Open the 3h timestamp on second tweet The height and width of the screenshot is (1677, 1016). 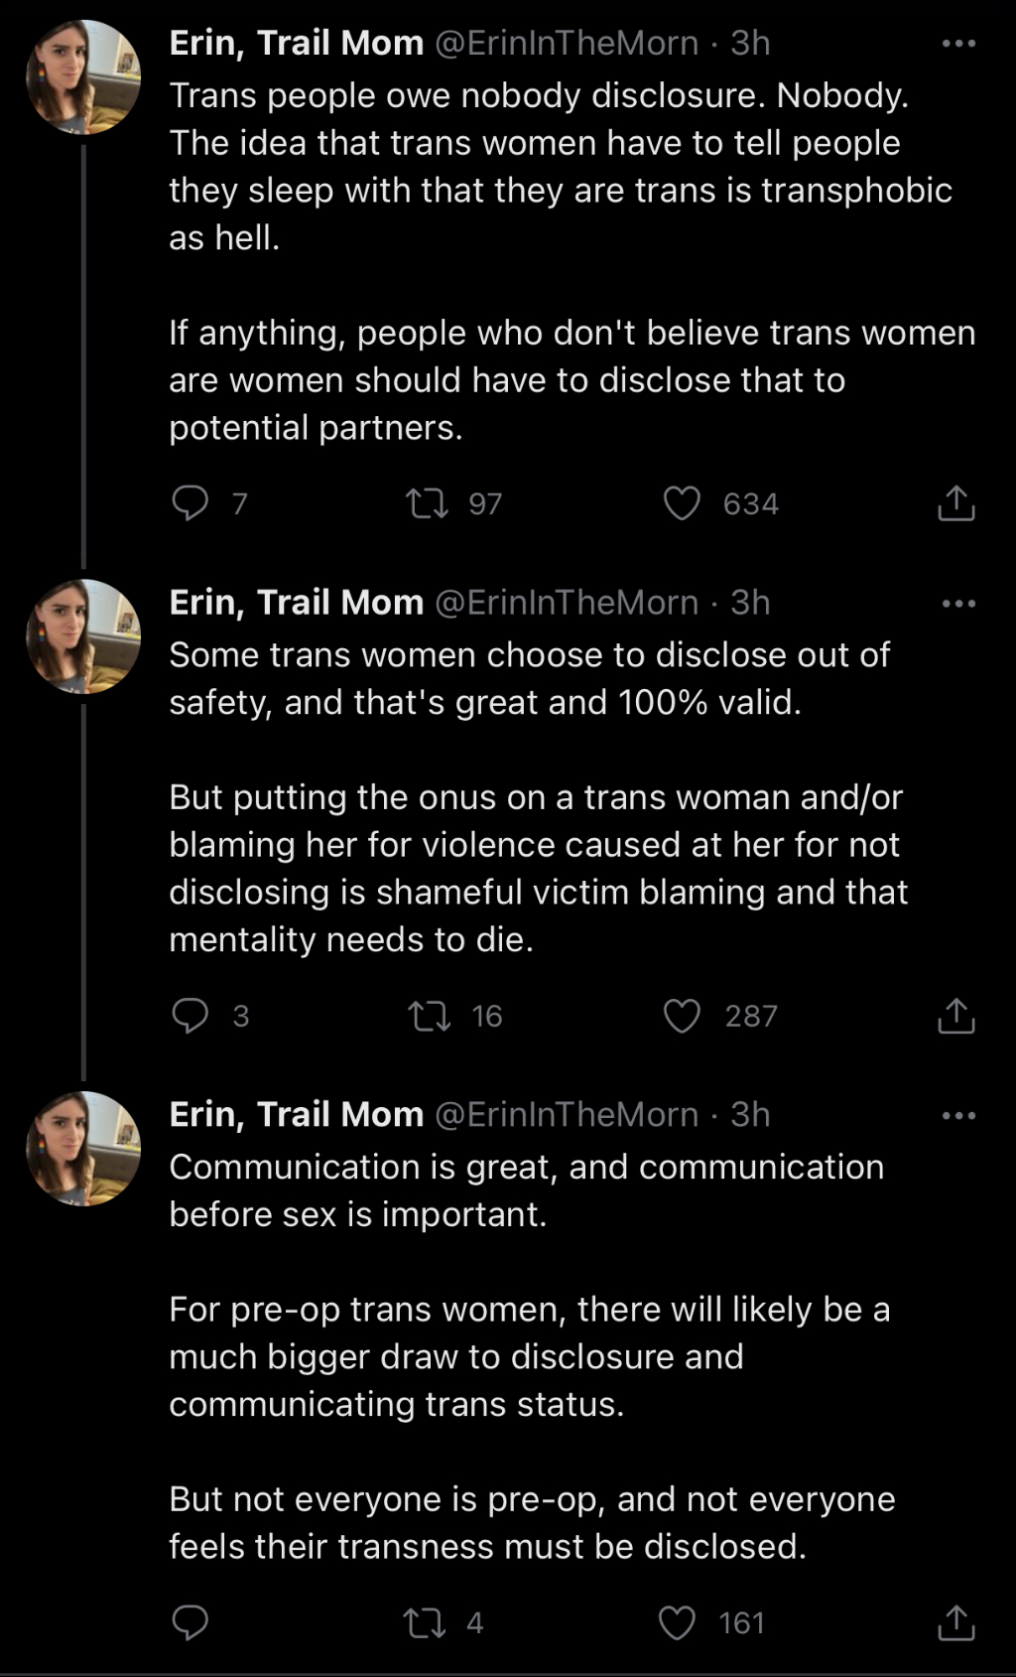pos(750,603)
